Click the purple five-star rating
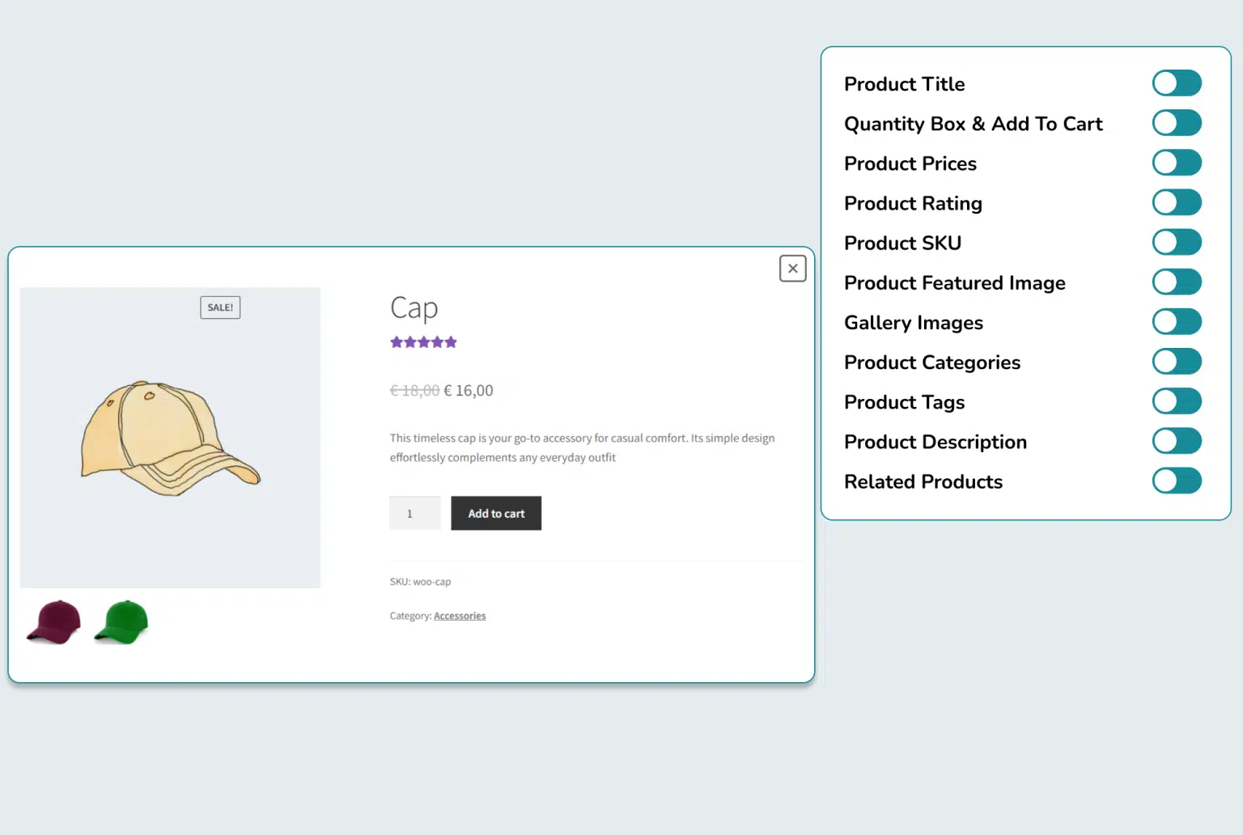 tap(423, 342)
